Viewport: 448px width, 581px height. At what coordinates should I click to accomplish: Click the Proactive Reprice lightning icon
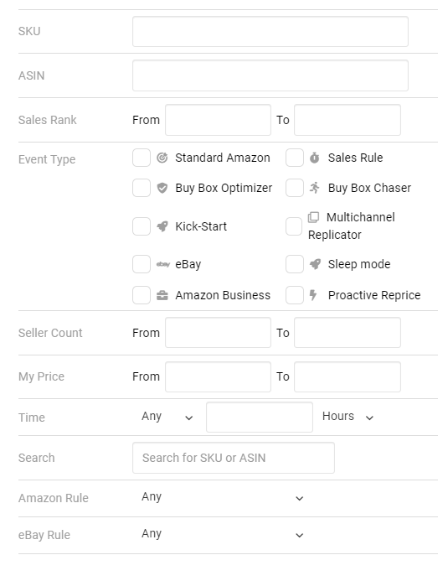pos(313,295)
